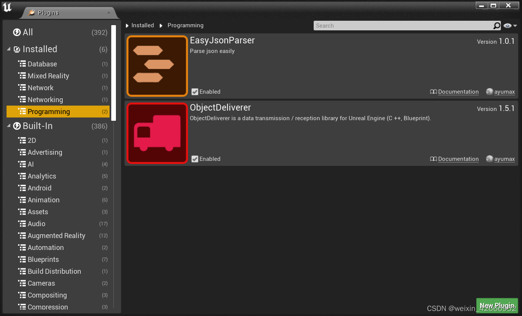
Task: Click the ayumax avatar icon for ObjectDeliverer
Action: click(x=489, y=159)
